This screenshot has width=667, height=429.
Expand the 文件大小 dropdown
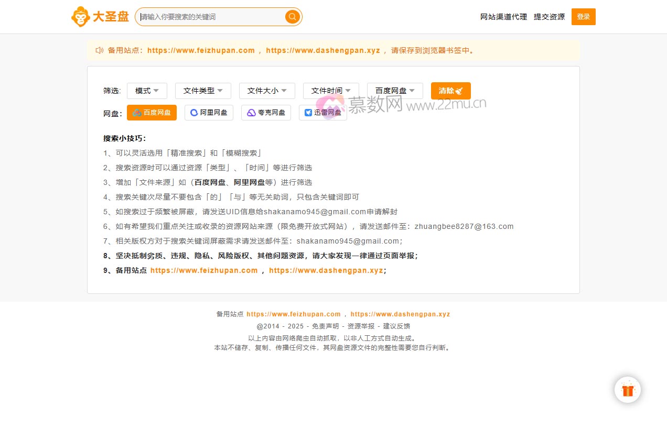(267, 91)
